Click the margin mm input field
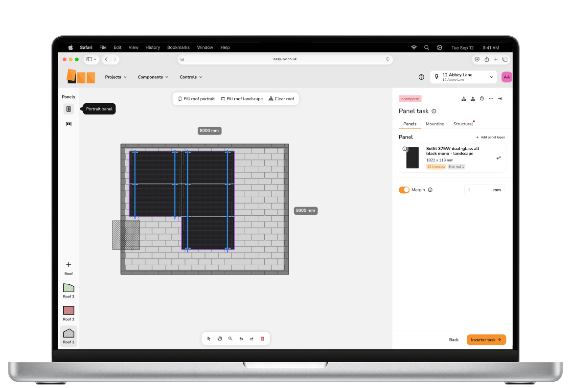 (x=479, y=190)
